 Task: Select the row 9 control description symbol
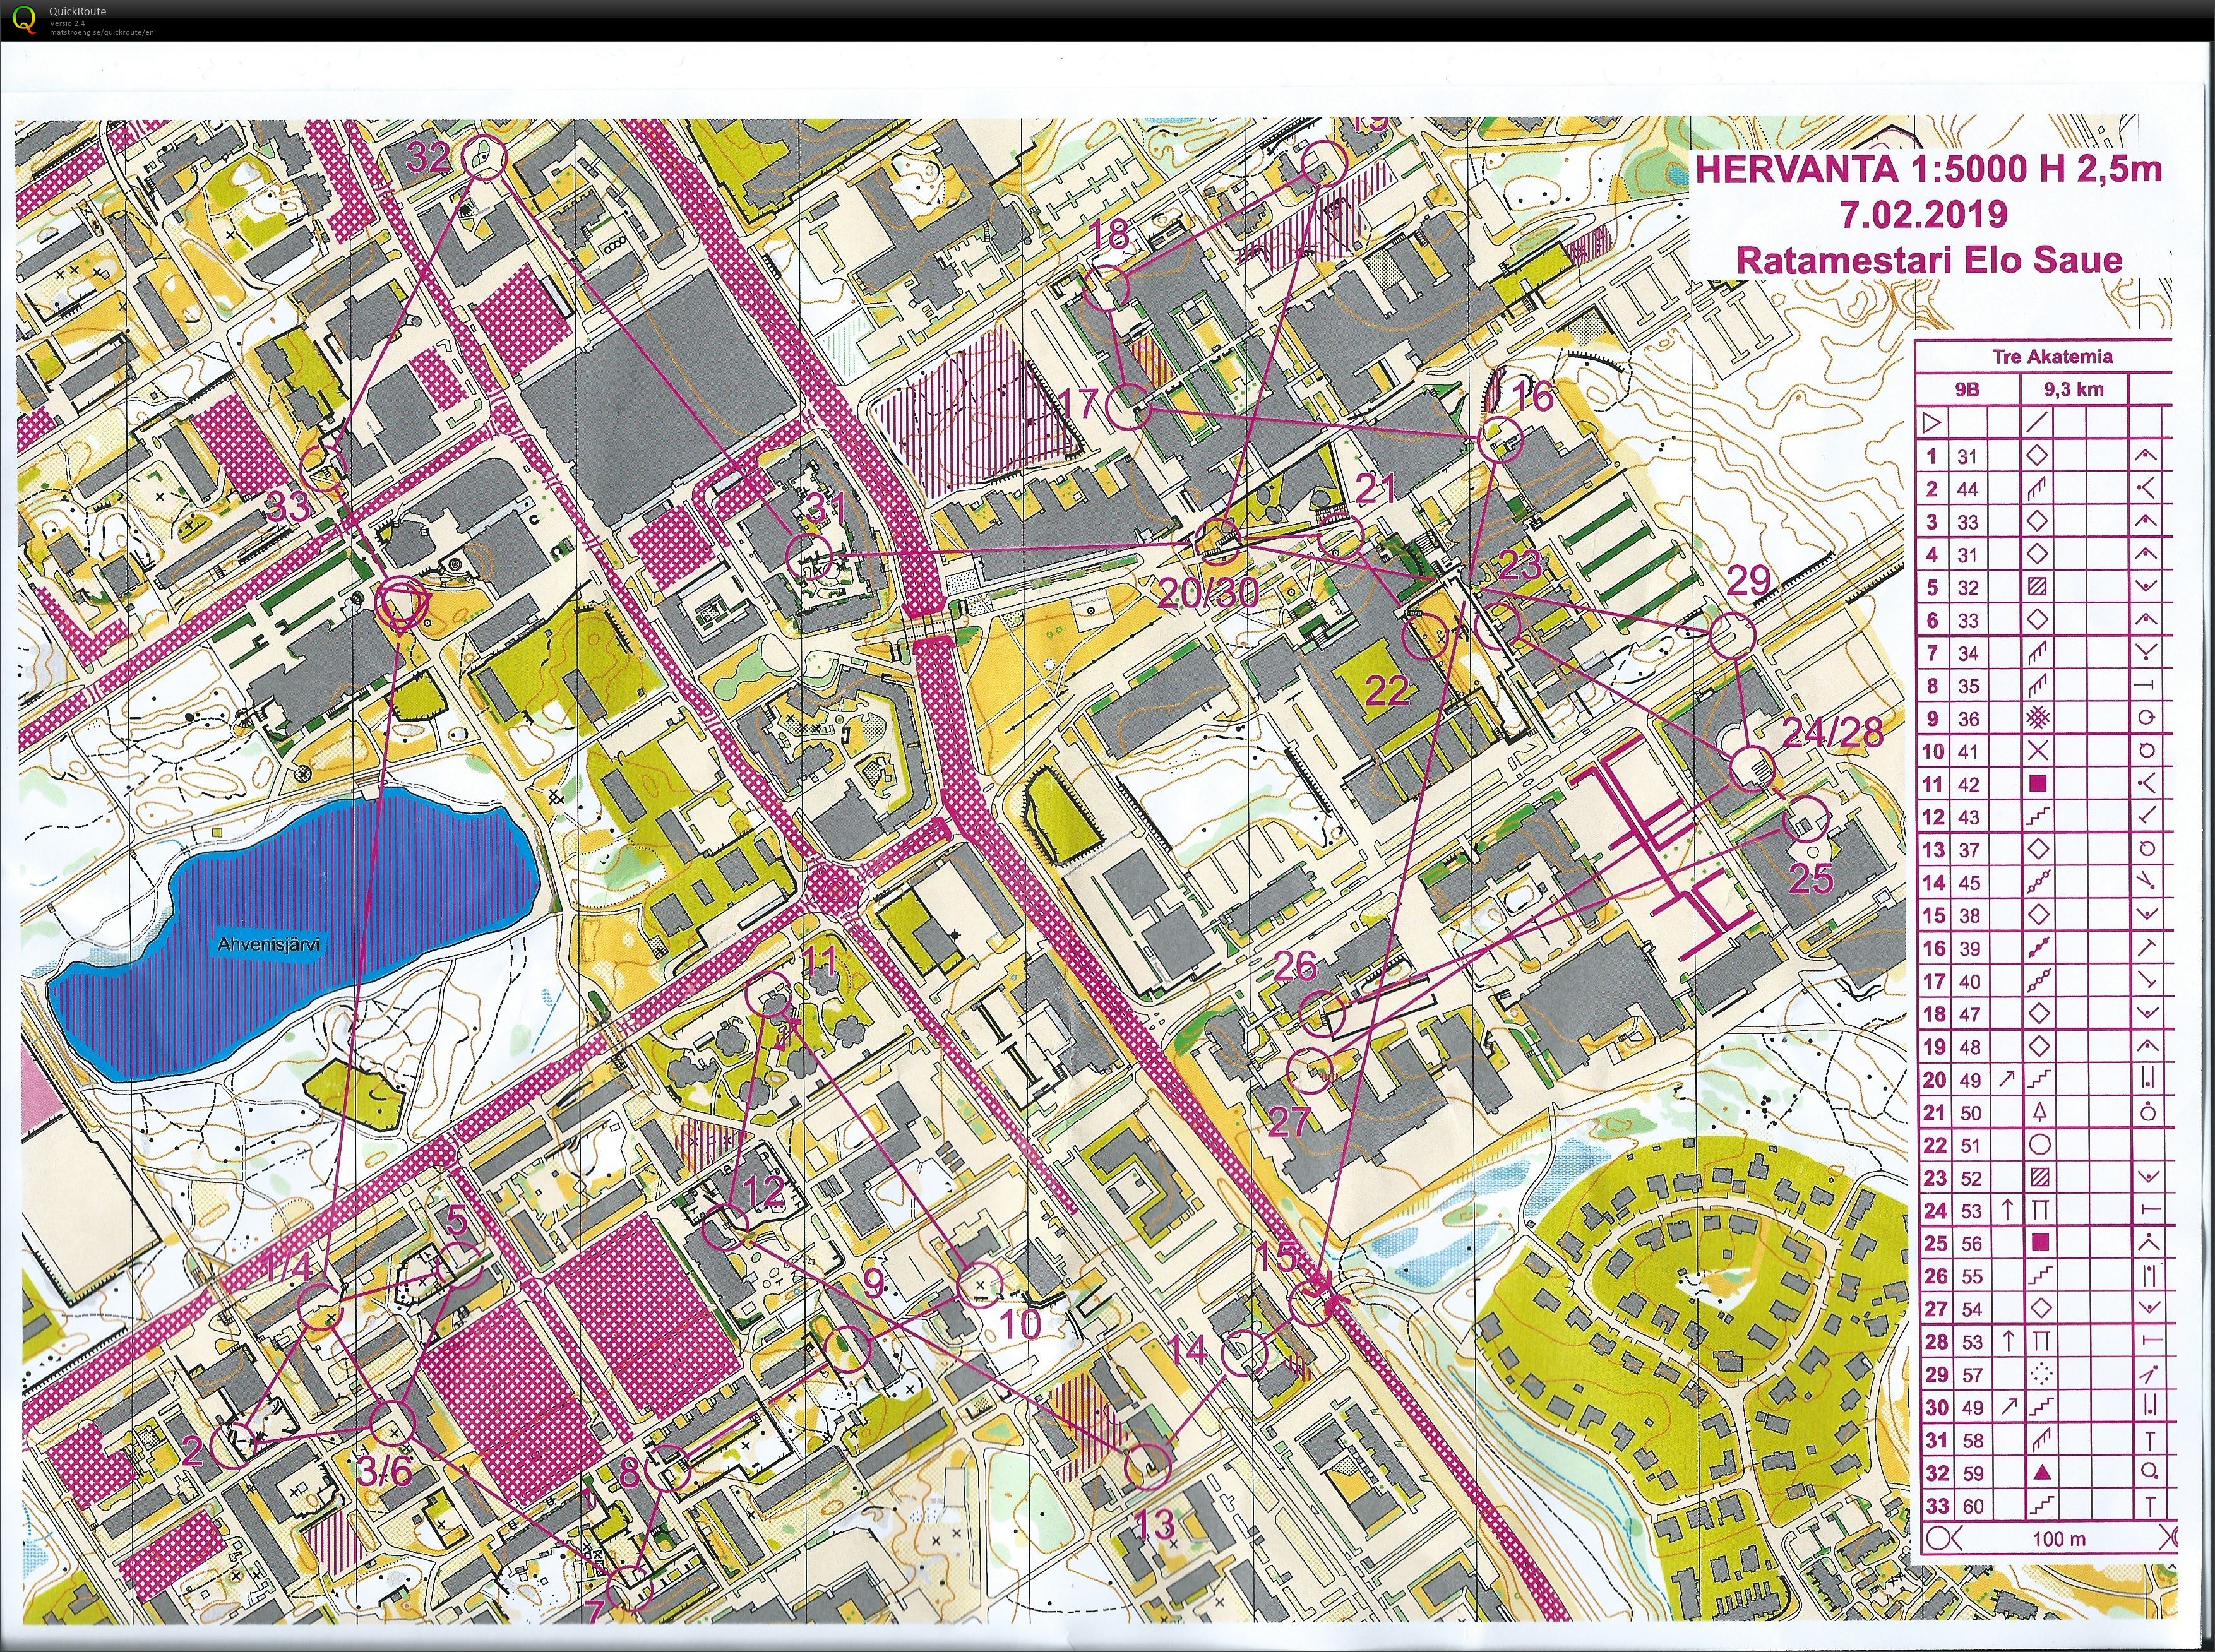pyautogui.click(x=2037, y=718)
